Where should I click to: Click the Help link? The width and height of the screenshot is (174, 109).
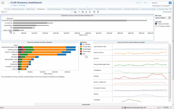(145, 3)
